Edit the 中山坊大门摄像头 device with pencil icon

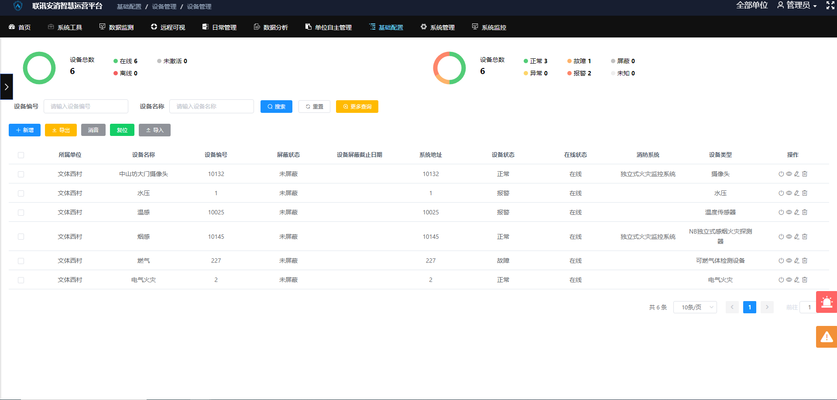(x=797, y=174)
